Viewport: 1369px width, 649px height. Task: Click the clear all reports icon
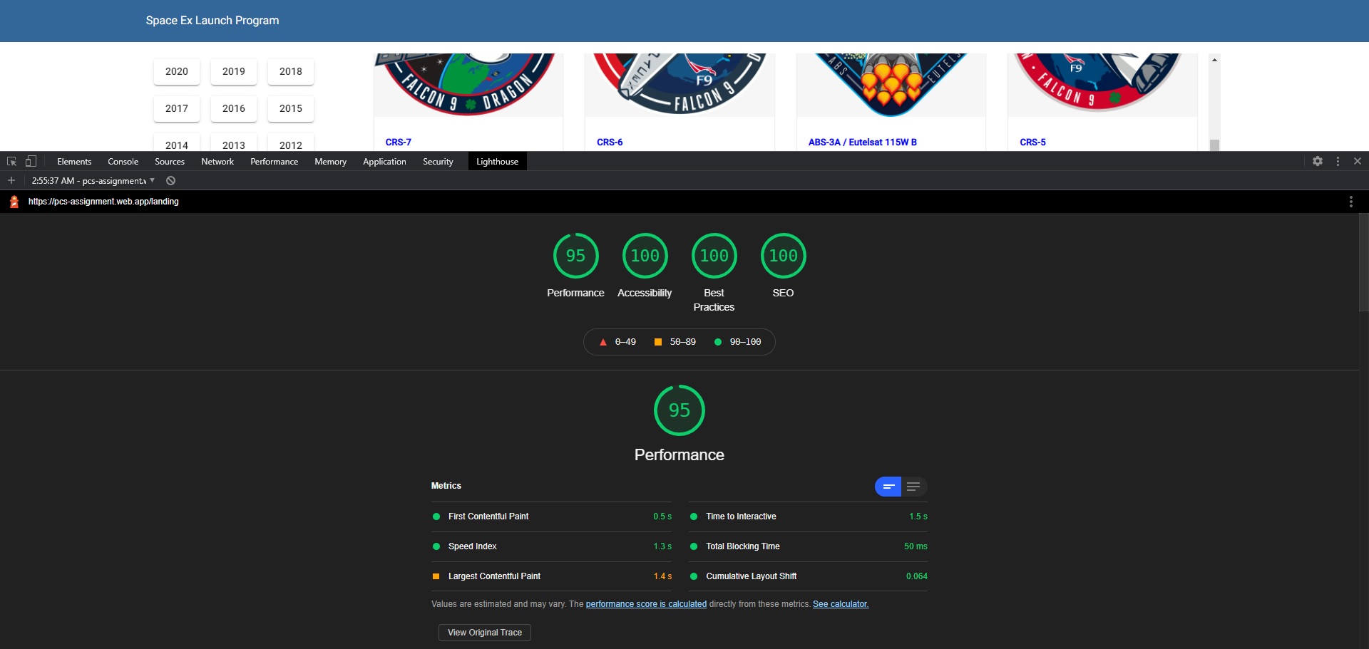point(171,181)
